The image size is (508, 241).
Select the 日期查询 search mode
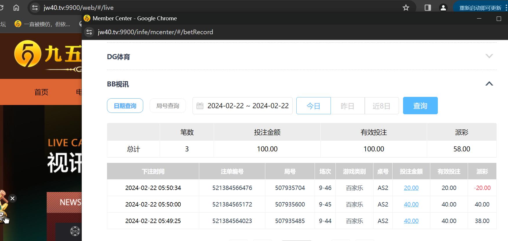click(x=125, y=106)
